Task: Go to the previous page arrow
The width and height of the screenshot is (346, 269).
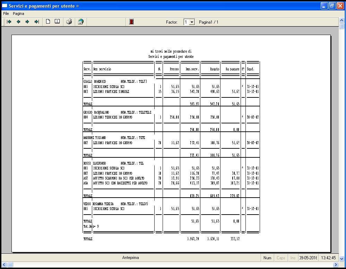Action: pos(18,21)
